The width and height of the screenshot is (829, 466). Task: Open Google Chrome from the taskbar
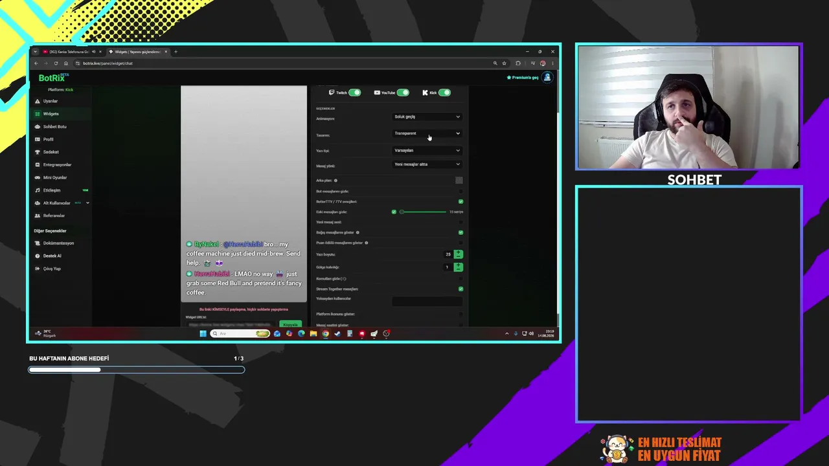325,334
